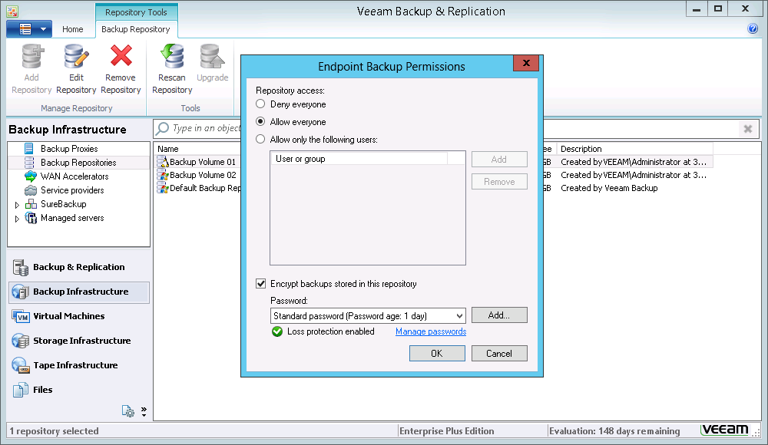Screen dimensions: 768x445
Task: Expand the SureBackup tree node
Action: 17,205
